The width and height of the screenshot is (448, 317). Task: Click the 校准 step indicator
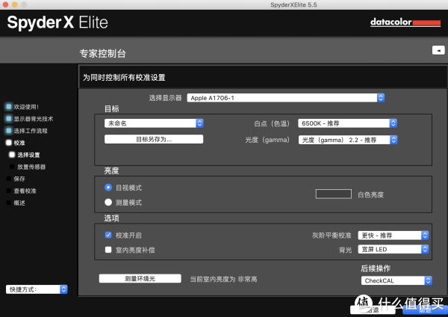[8, 143]
